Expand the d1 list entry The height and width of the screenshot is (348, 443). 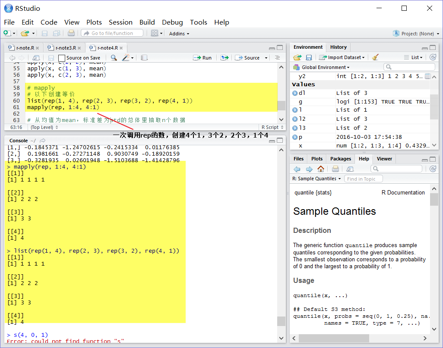tap(294, 93)
